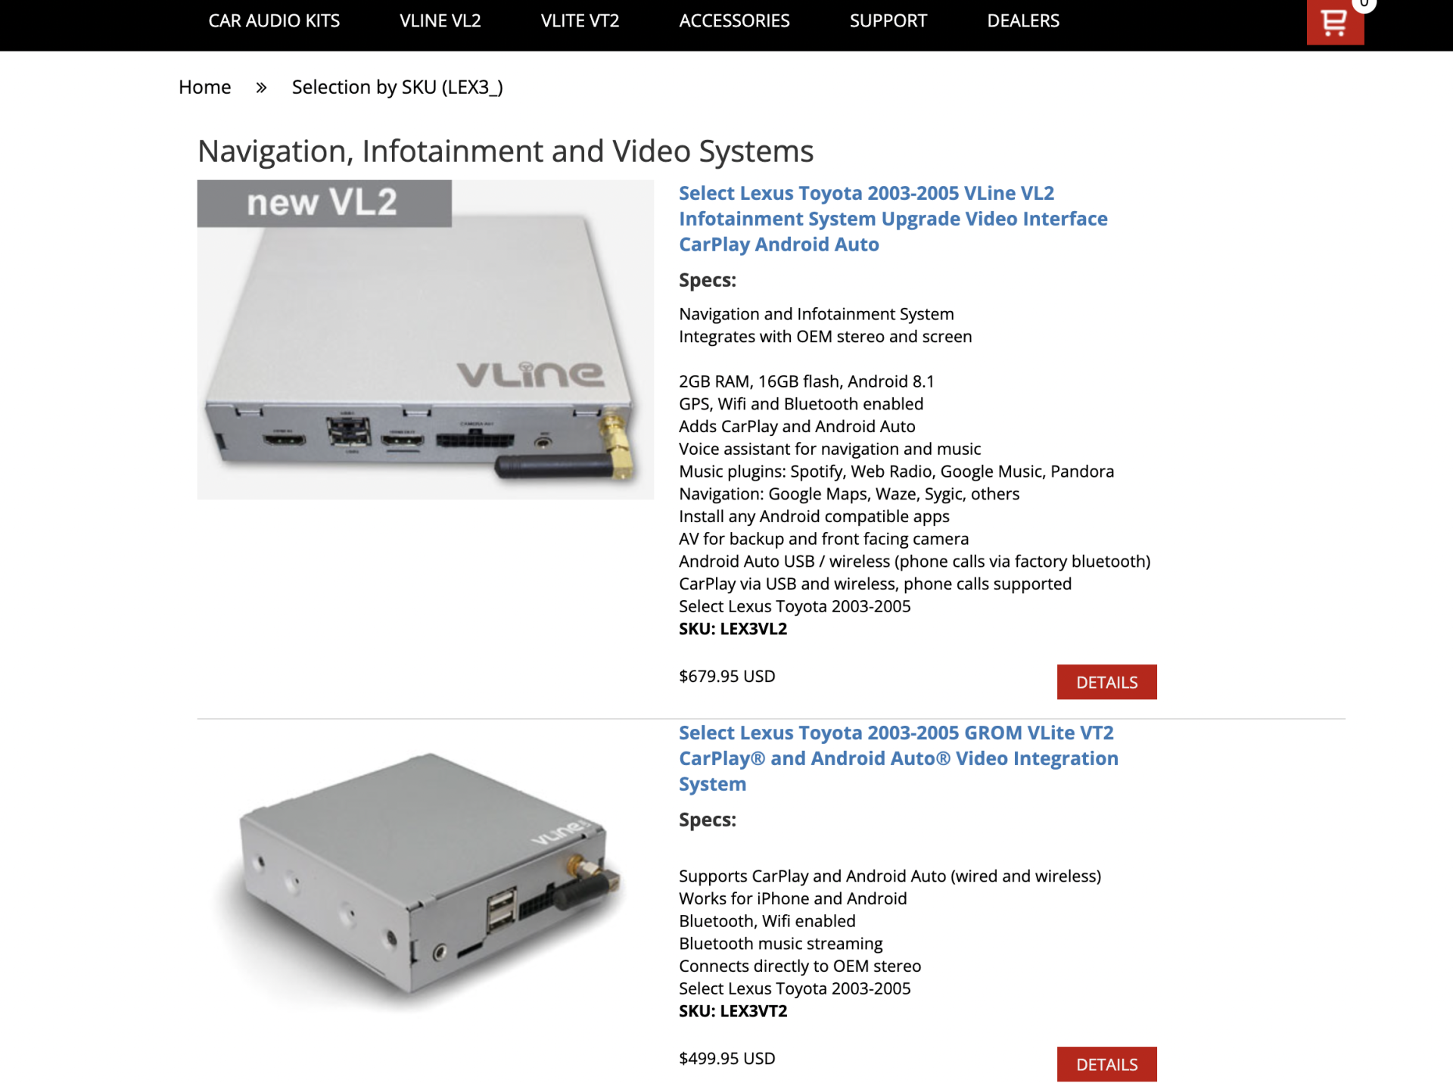
Task: Click the 'new VL2' banner label
Action: [324, 203]
